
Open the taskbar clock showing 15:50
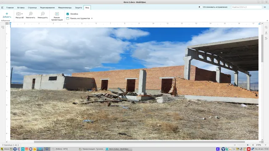point(261,149)
